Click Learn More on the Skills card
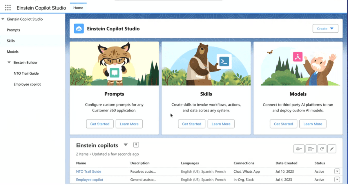348x185 pixels. click(x=221, y=124)
